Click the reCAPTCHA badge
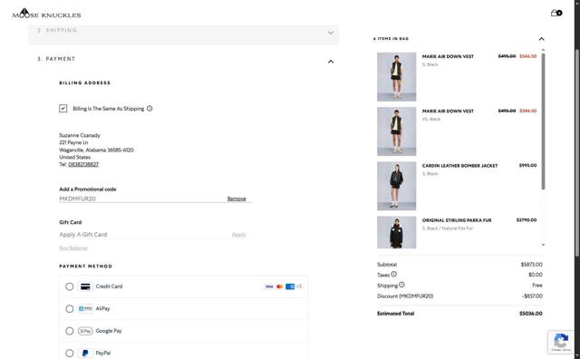 click(x=562, y=343)
